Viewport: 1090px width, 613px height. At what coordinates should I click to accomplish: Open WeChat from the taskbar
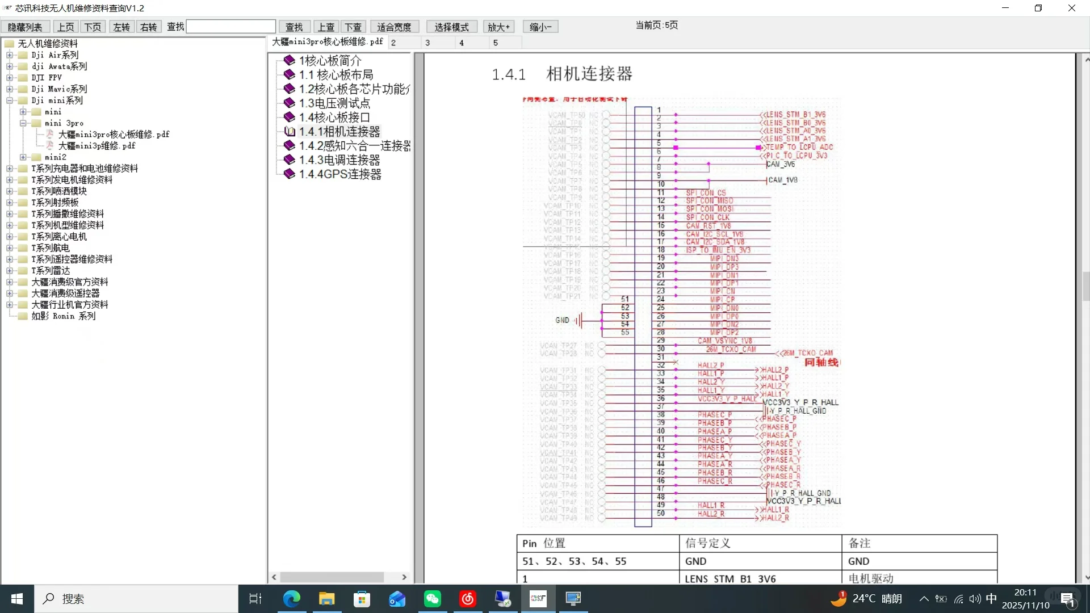tap(432, 599)
